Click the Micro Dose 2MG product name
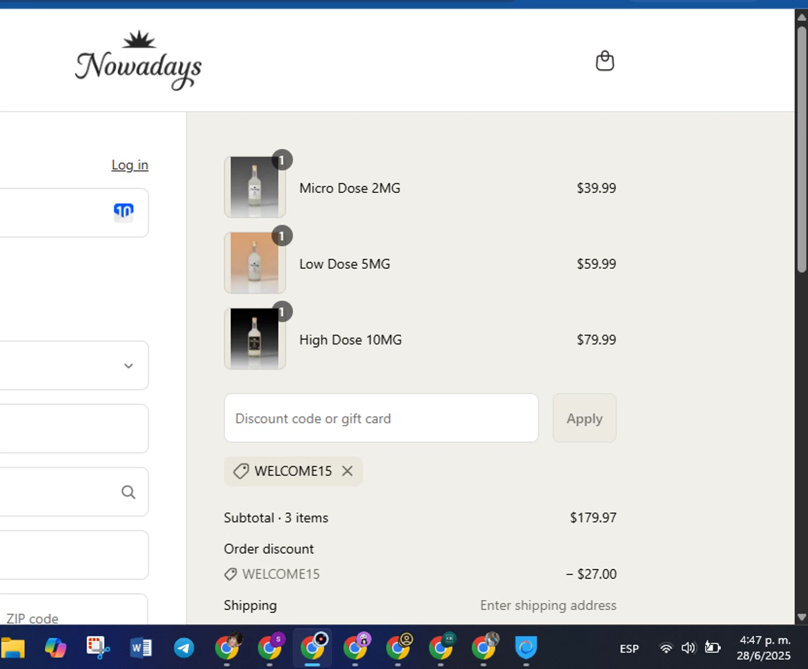 [350, 188]
